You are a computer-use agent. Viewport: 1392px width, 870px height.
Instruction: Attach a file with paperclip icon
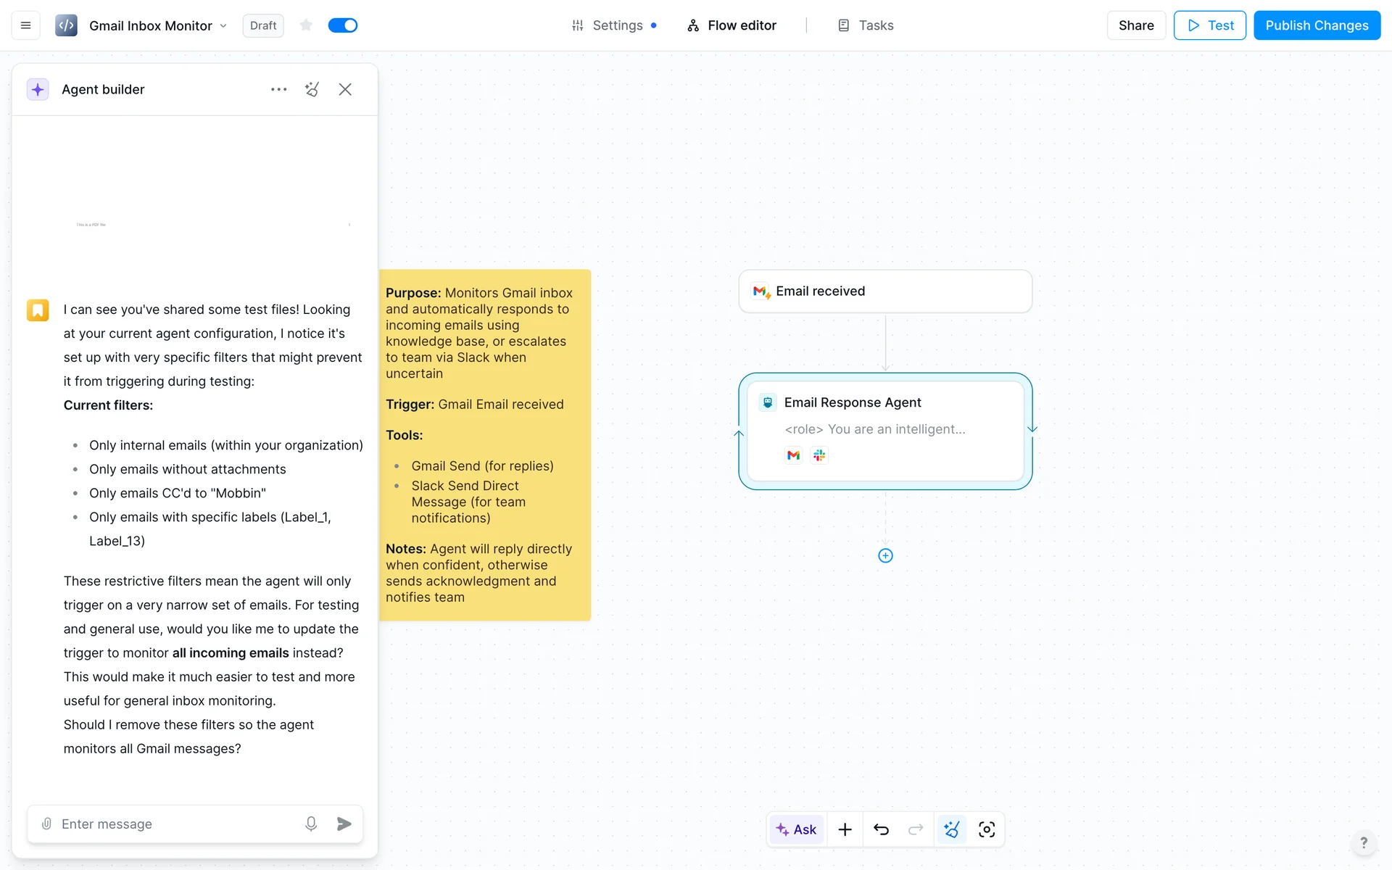46,824
